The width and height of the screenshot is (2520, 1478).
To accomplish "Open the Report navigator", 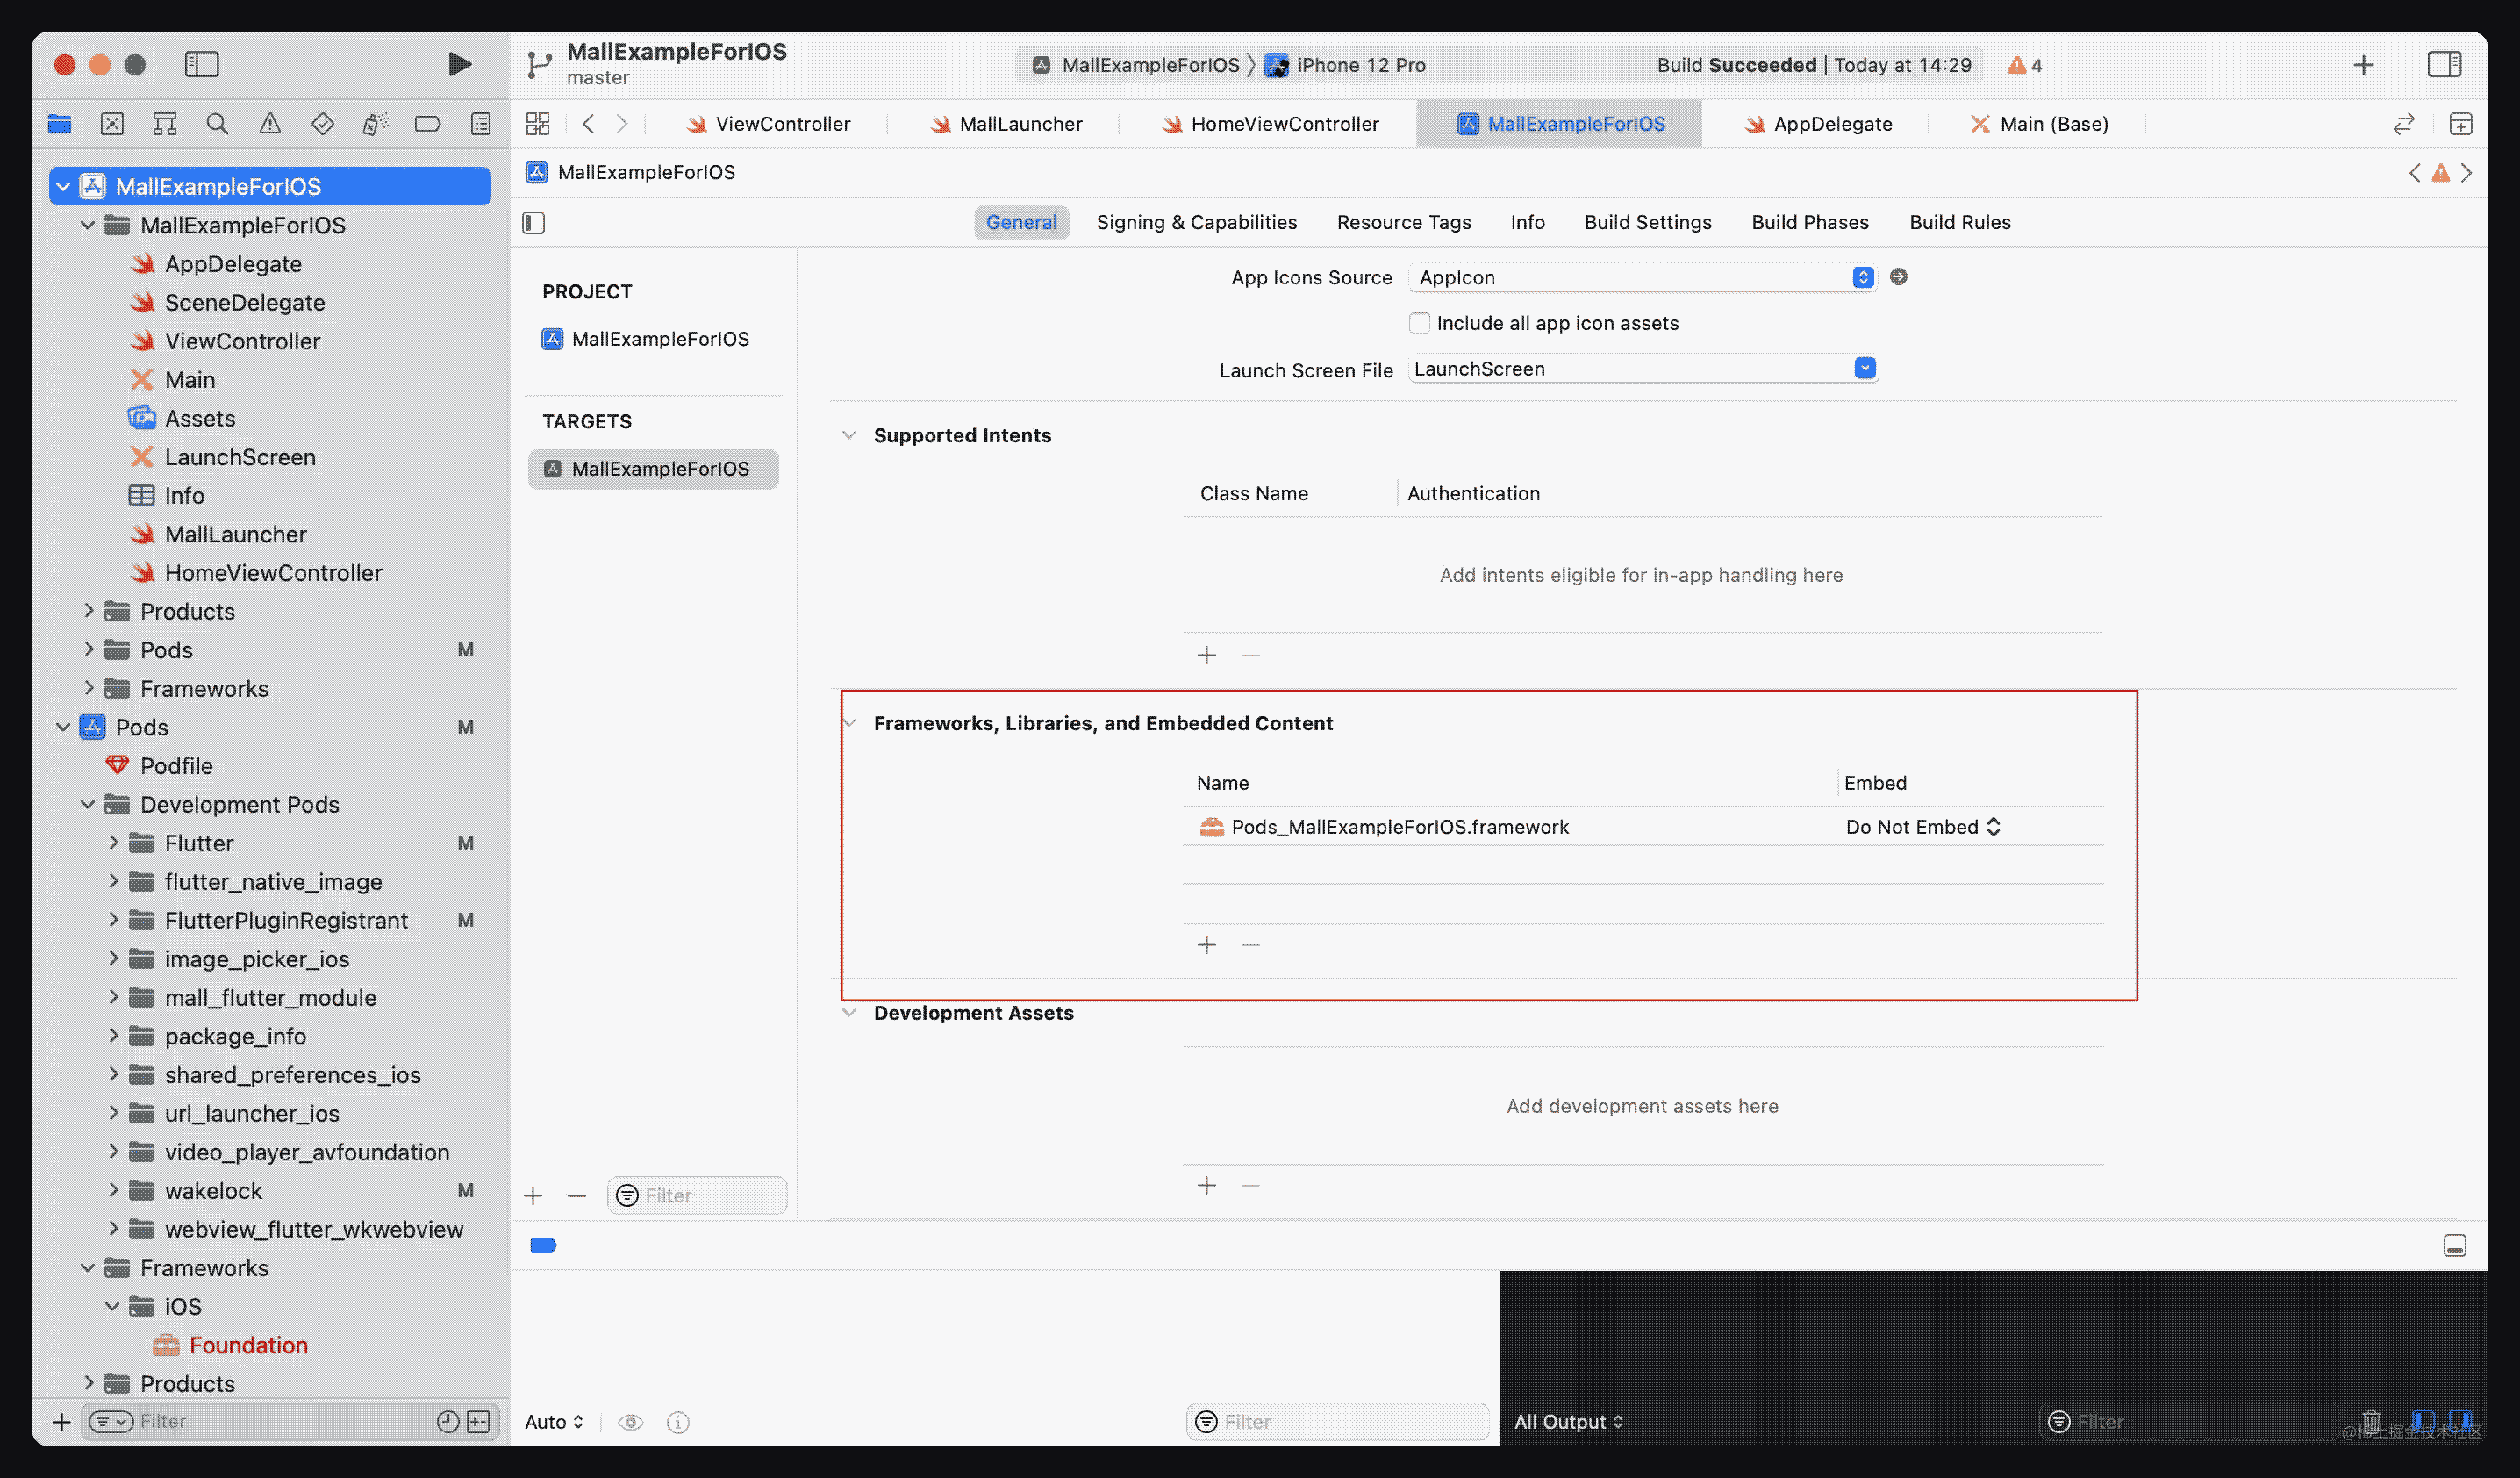I will (x=481, y=124).
